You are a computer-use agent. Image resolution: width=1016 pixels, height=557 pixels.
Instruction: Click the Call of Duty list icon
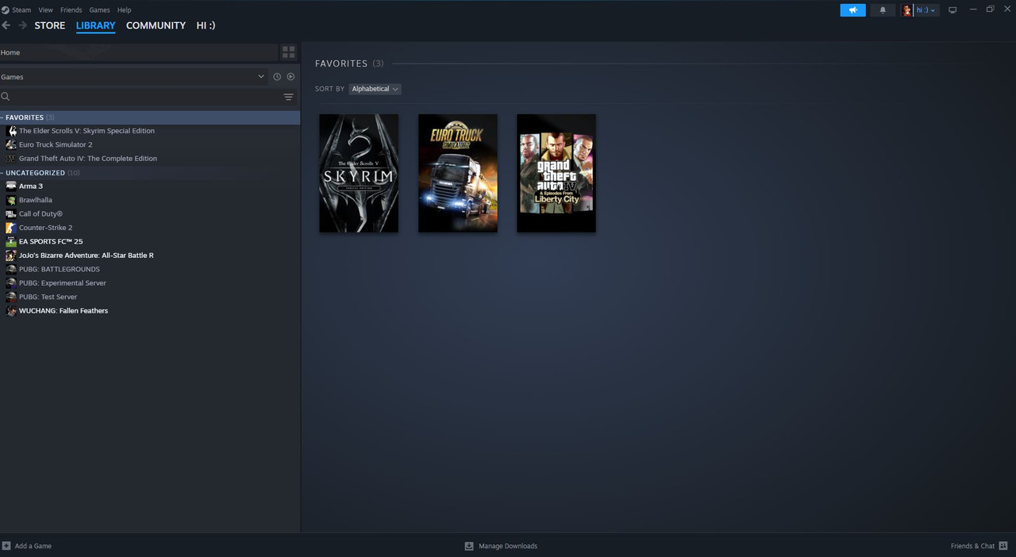point(11,214)
